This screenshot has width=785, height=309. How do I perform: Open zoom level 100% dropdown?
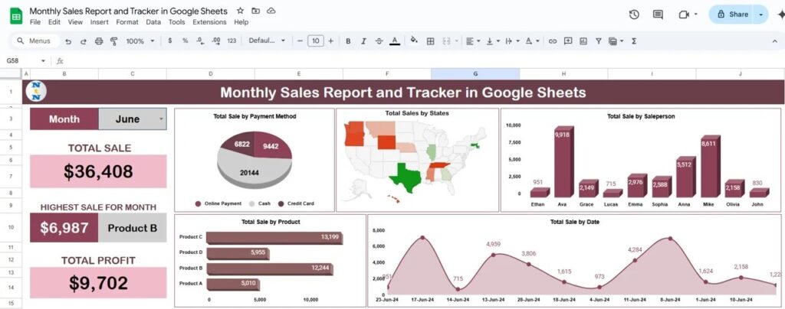pyautogui.click(x=140, y=41)
